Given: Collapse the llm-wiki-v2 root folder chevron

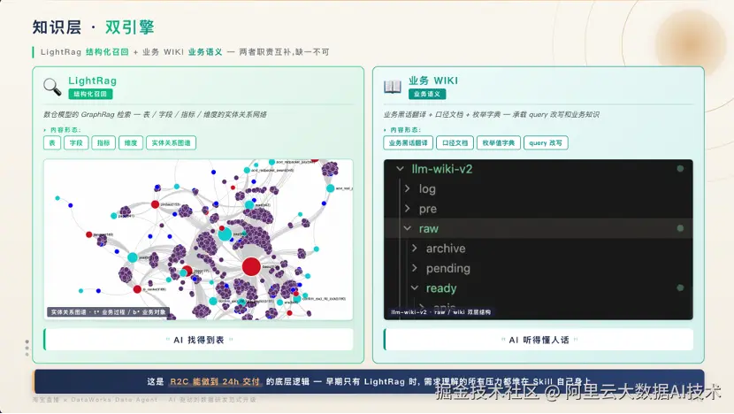Looking at the screenshot, I should 400,169.
